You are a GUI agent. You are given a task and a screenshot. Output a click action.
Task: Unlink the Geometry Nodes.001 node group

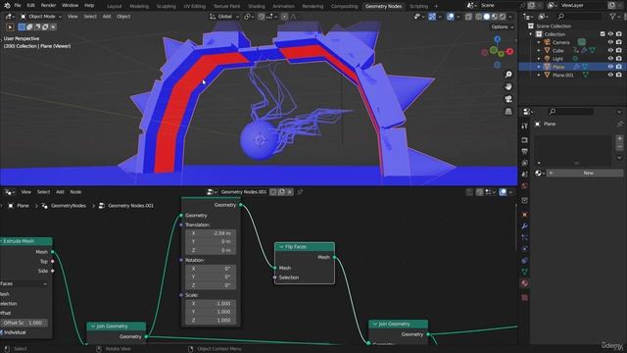click(x=290, y=192)
